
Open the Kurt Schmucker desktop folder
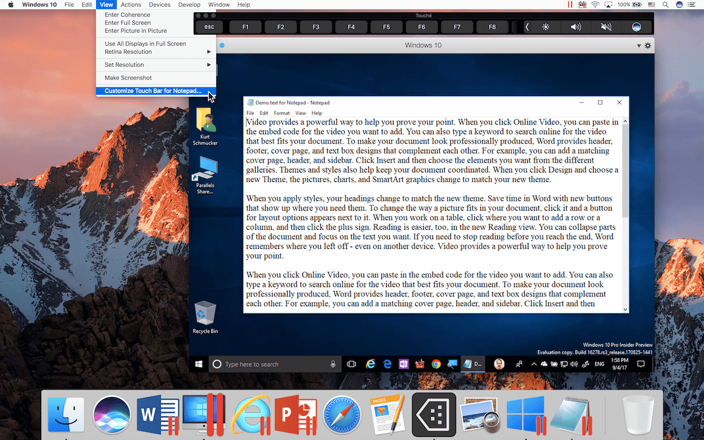[x=205, y=126]
